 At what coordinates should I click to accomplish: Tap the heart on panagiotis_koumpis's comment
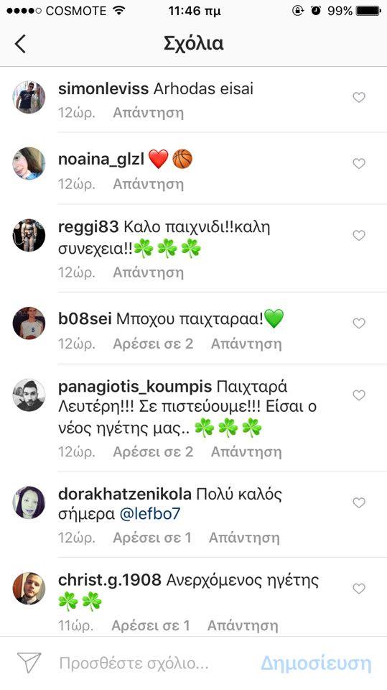359,395
